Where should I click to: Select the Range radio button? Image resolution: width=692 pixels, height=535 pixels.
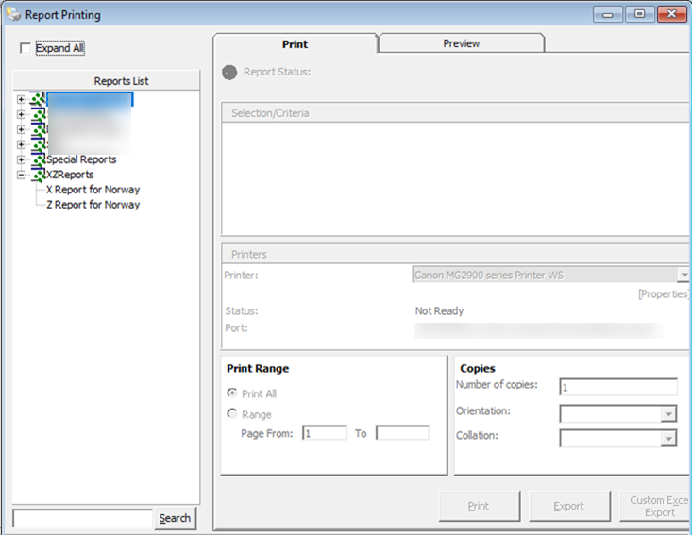tap(231, 413)
